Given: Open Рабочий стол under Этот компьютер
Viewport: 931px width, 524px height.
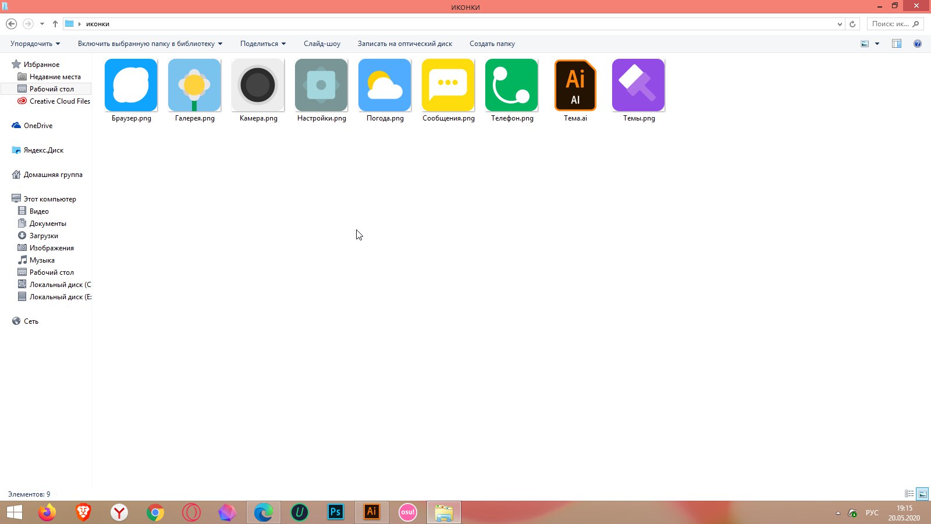Looking at the screenshot, I should coord(52,272).
